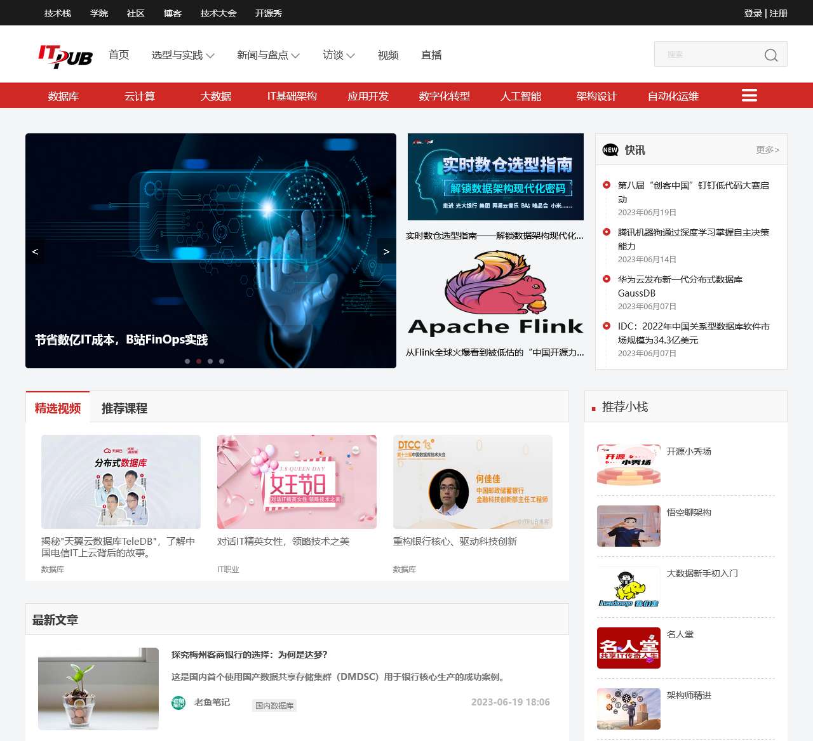
Task: Click 更多> in the 快讯 panel
Action: tap(768, 150)
